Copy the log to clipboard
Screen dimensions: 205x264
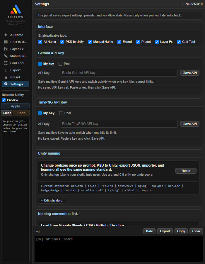[x=181, y=231]
